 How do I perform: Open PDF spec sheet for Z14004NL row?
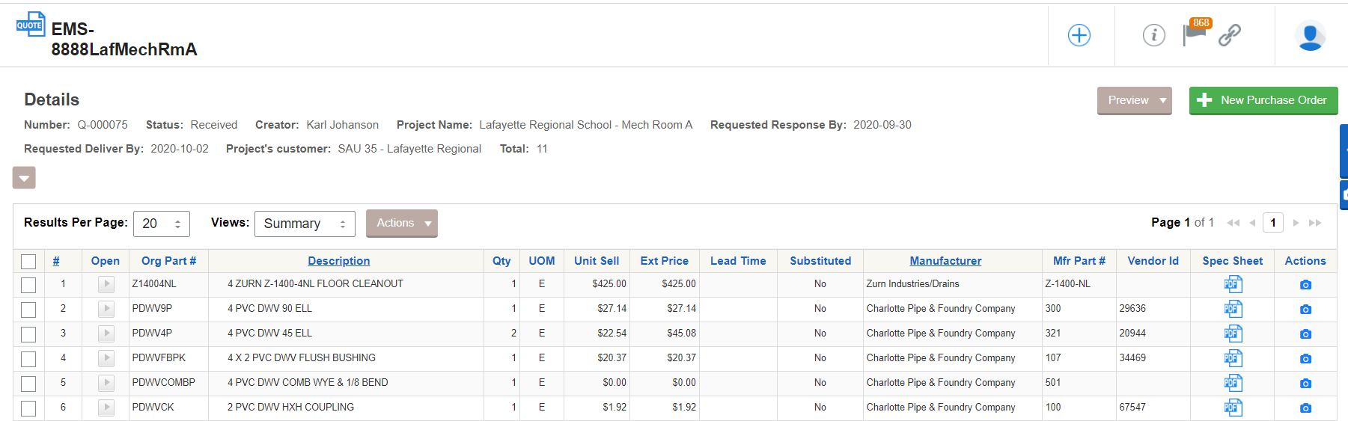click(x=1233, y=284)
